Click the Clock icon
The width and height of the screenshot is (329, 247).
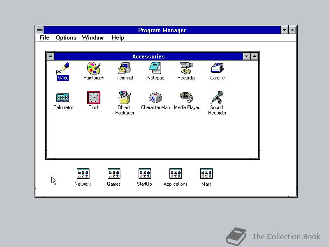tap(94, 98)
